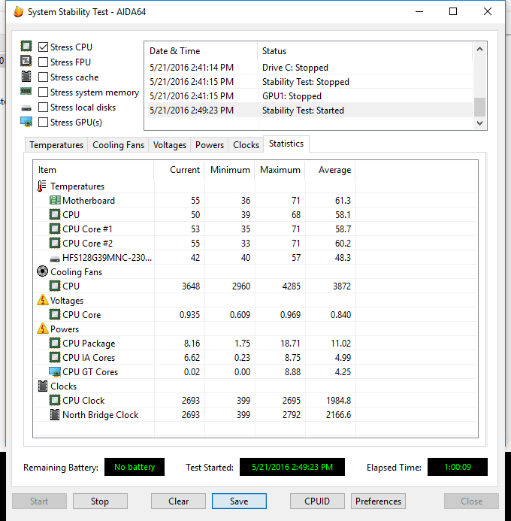This screenshot has height=521, width=511.
Task: Click the log list scroll down arrow
Action: point(479,123)
